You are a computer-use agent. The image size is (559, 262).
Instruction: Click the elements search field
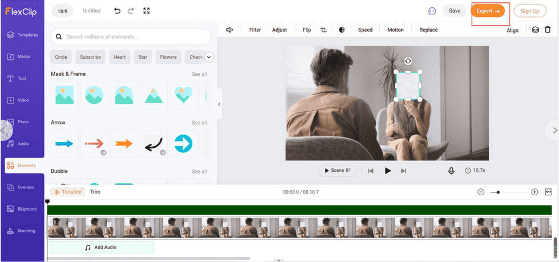[131, 37]
